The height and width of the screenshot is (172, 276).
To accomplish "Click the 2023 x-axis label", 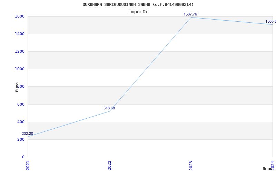I will 191,165.
